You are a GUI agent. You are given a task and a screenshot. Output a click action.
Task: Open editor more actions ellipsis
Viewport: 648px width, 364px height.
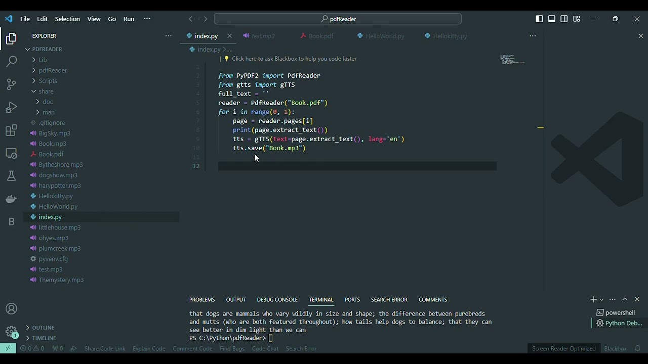coord(533,36)
